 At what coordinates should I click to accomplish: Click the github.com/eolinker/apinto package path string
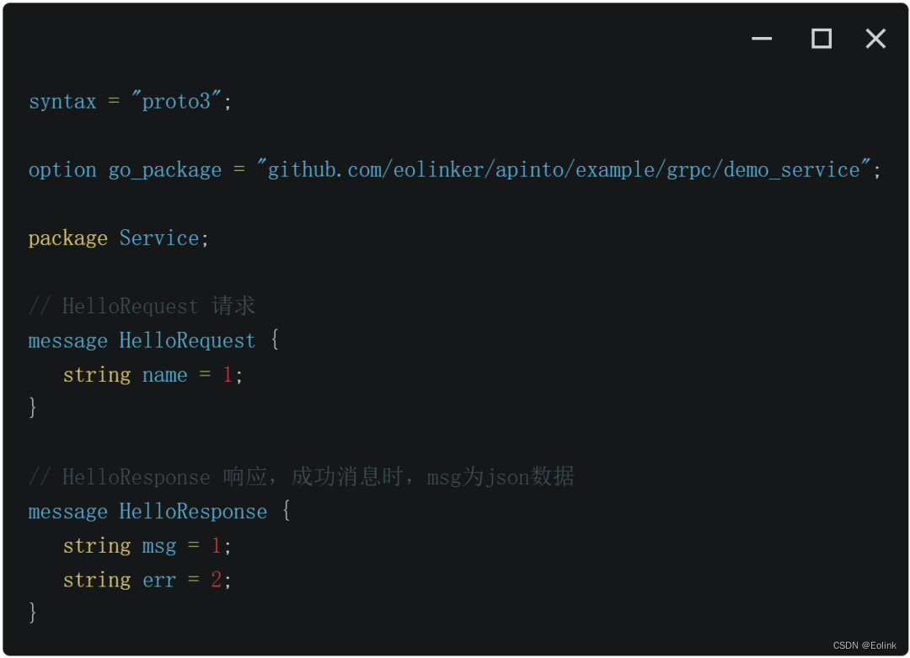[563, 169]
